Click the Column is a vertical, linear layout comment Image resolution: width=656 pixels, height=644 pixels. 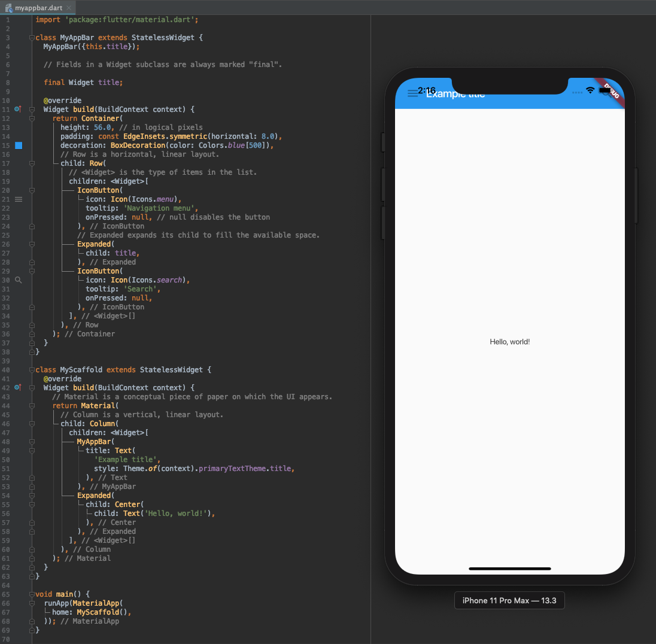click(142, 415)
